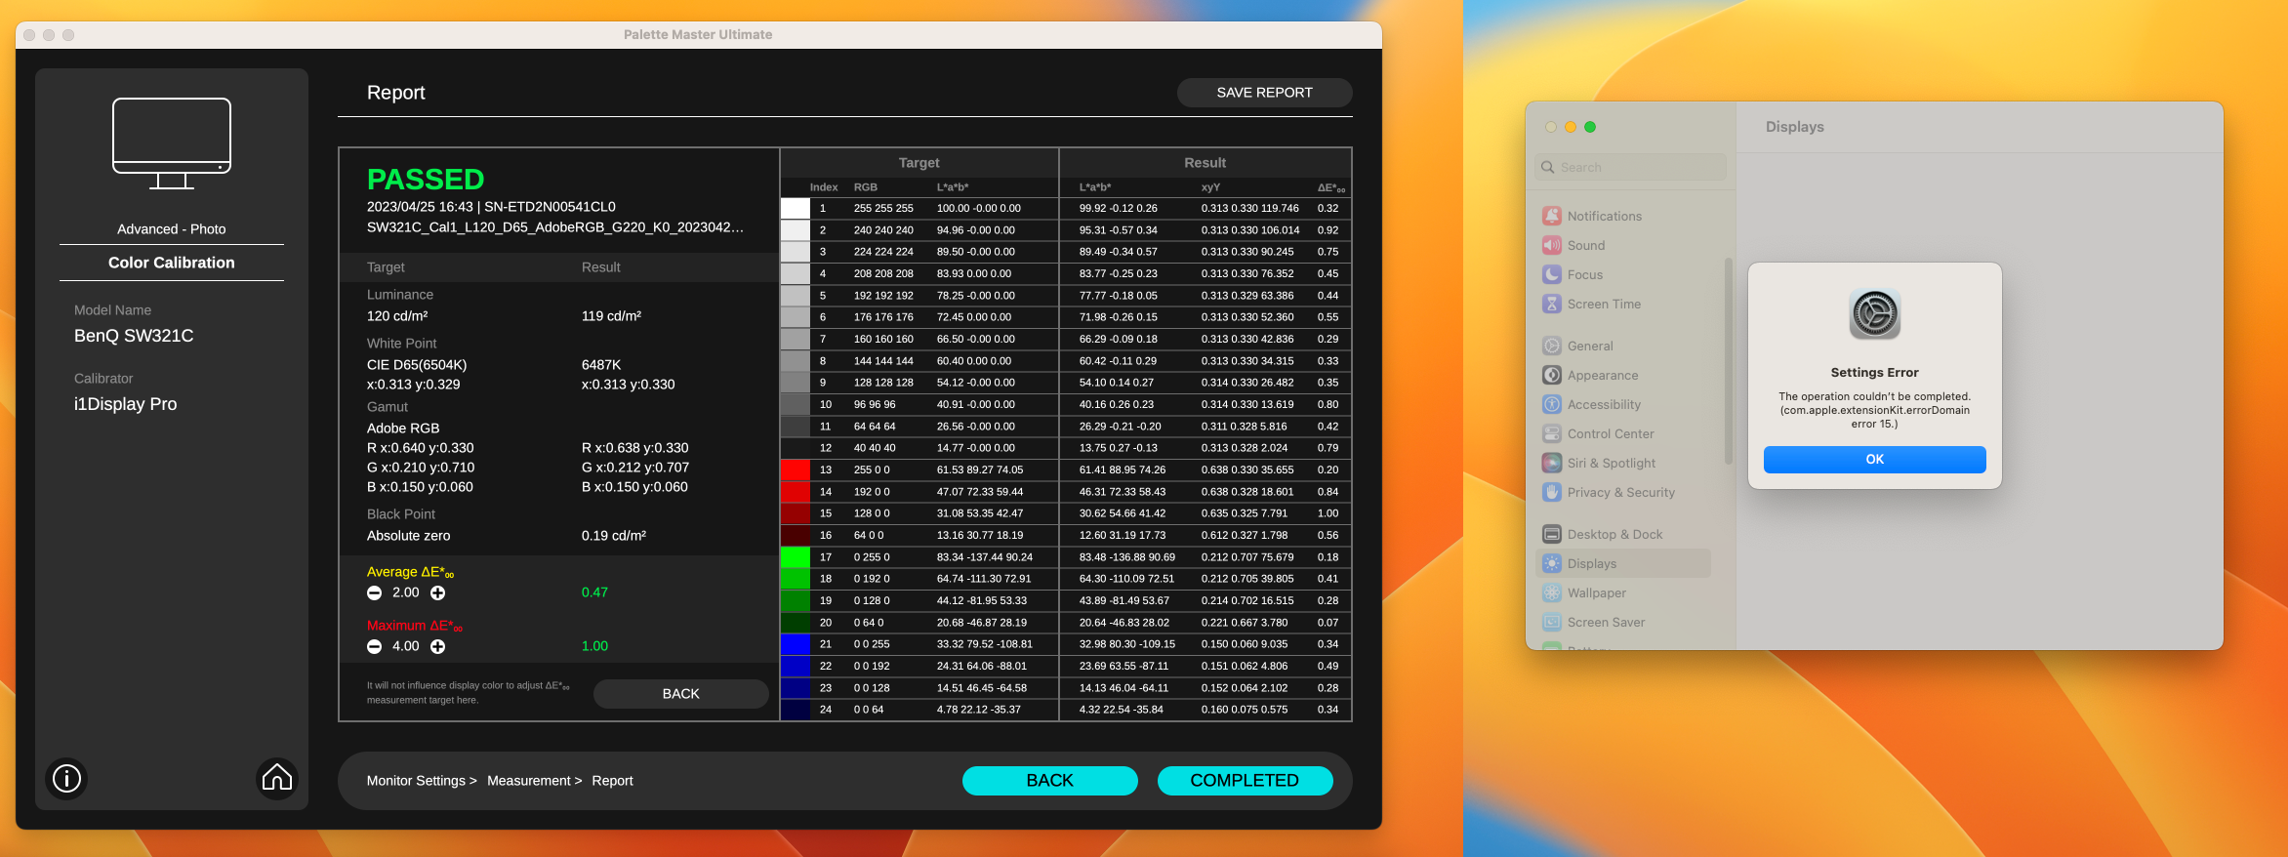Click black point result 0.19 cd/m²

tap(614, 536)
